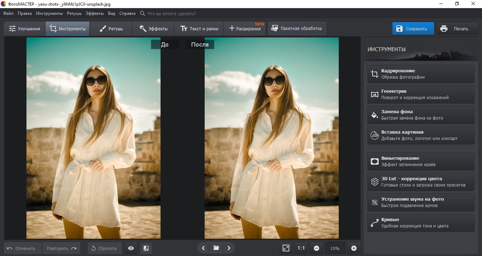
Task: Open the Вставка картинки tool
Action: point(421,135)
